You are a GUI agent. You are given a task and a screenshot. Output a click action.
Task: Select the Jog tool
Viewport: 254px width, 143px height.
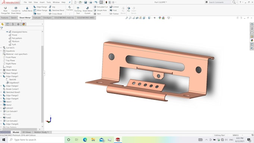[52, 7]
